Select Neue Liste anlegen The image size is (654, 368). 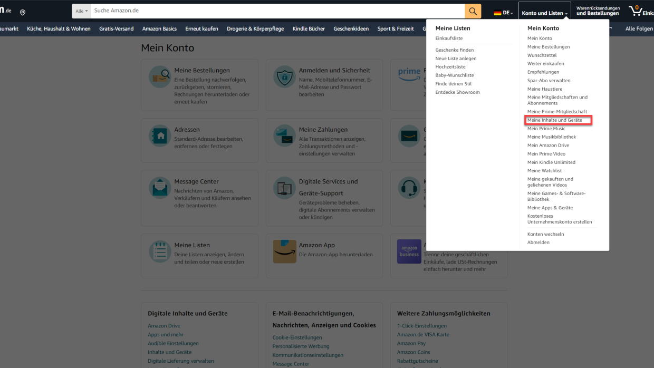tap(456, 59)
